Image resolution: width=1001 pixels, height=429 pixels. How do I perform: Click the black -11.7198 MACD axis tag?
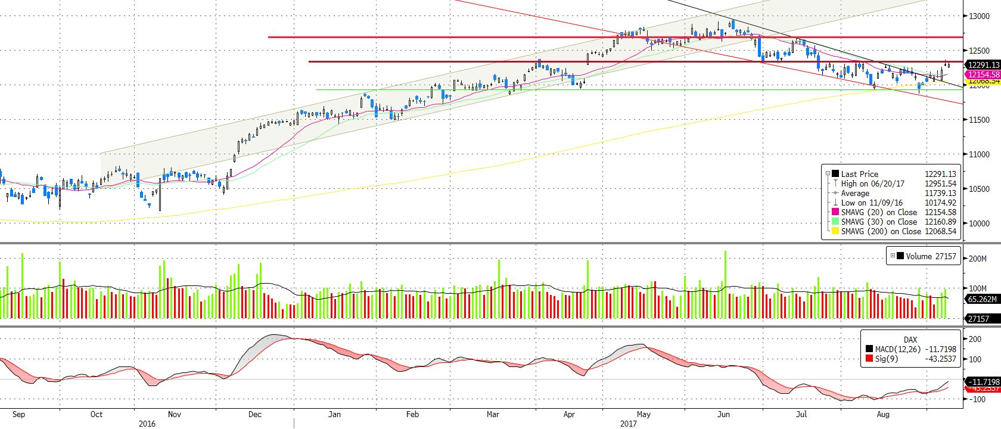(x=983, y=382)
